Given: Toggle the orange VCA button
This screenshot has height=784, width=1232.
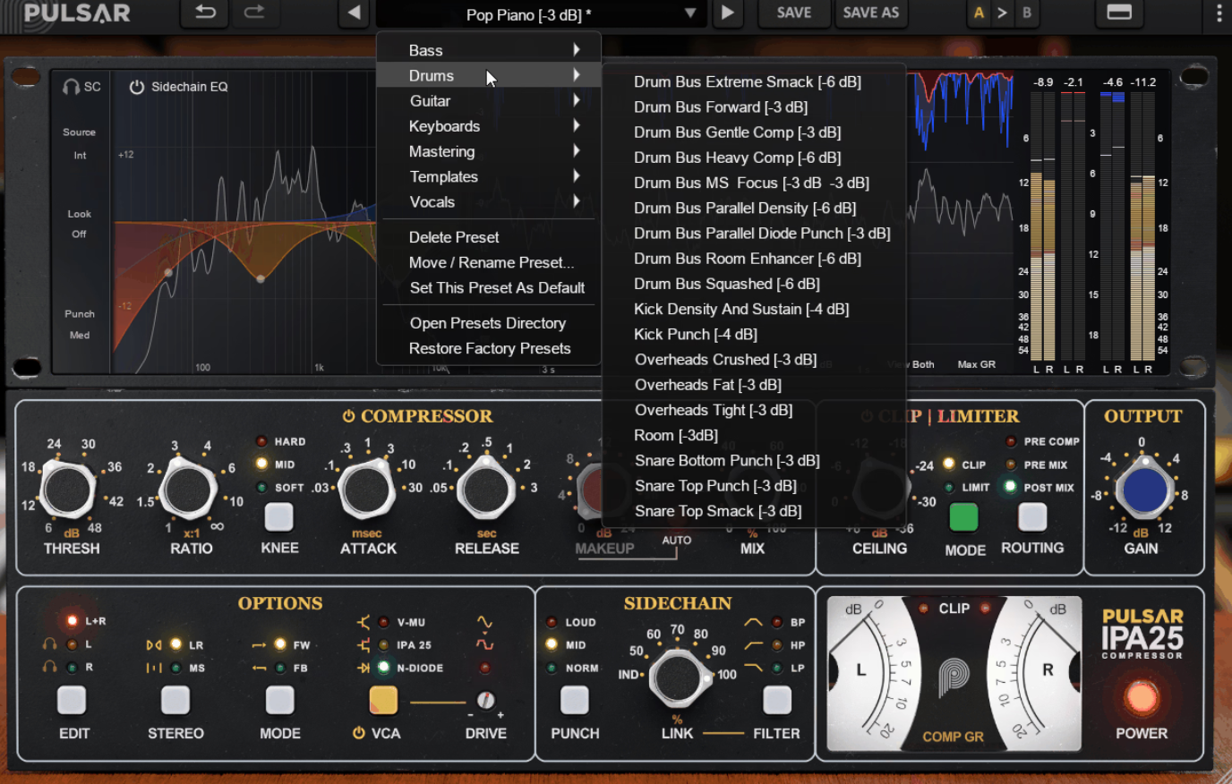Looking at the screenshot, I should point(383,700).
